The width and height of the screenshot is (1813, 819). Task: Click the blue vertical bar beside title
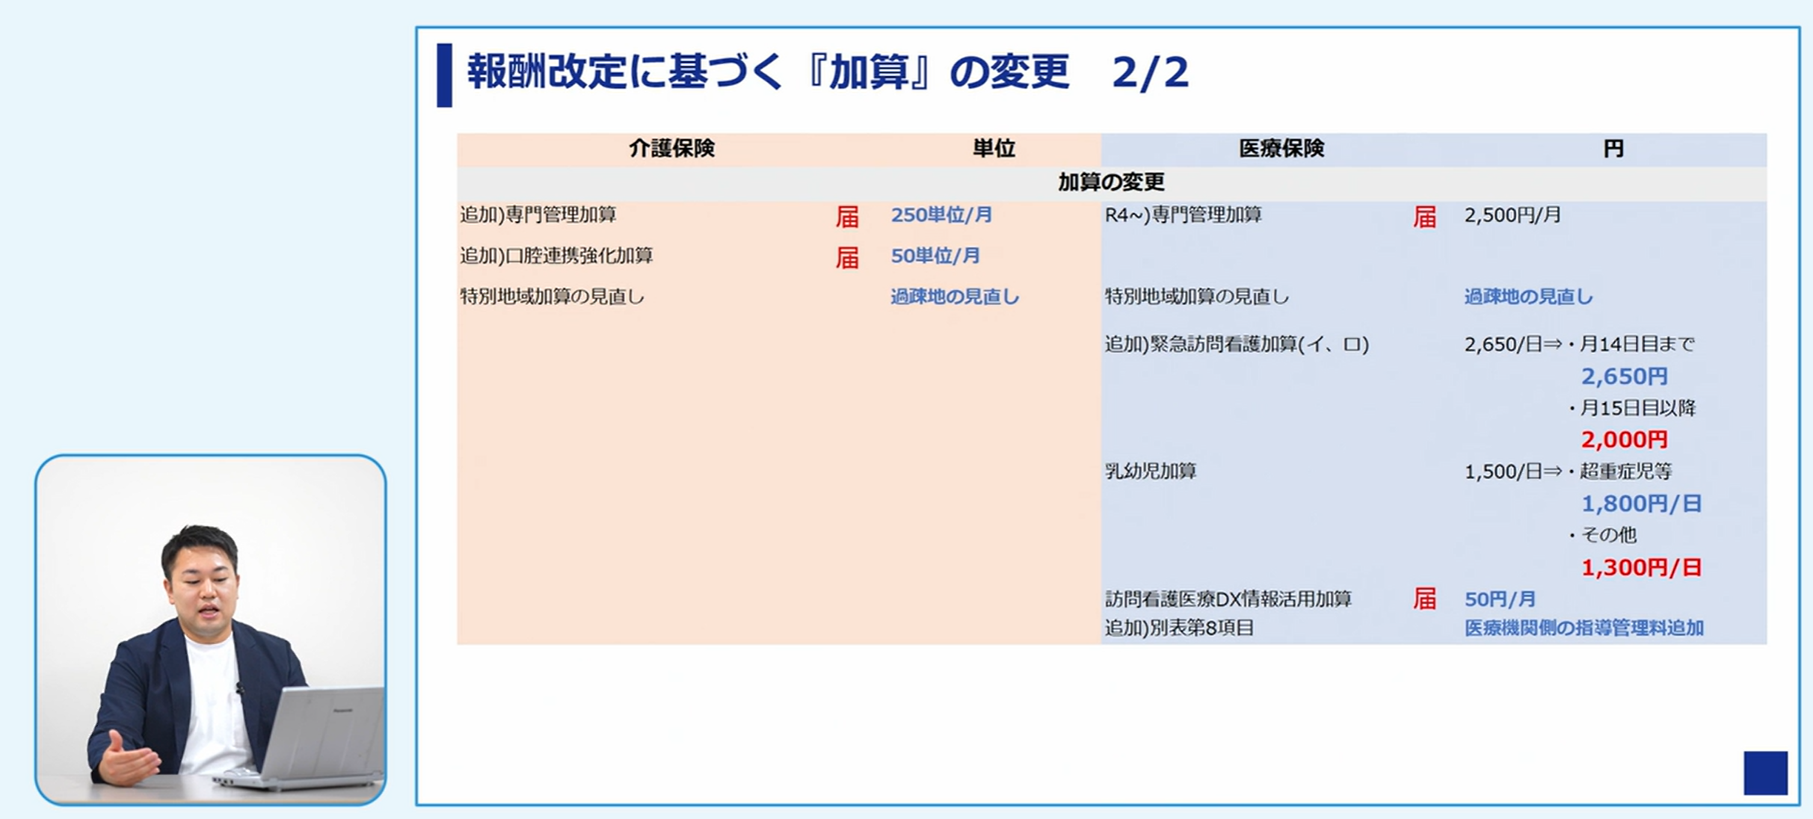tap(444, 75)
